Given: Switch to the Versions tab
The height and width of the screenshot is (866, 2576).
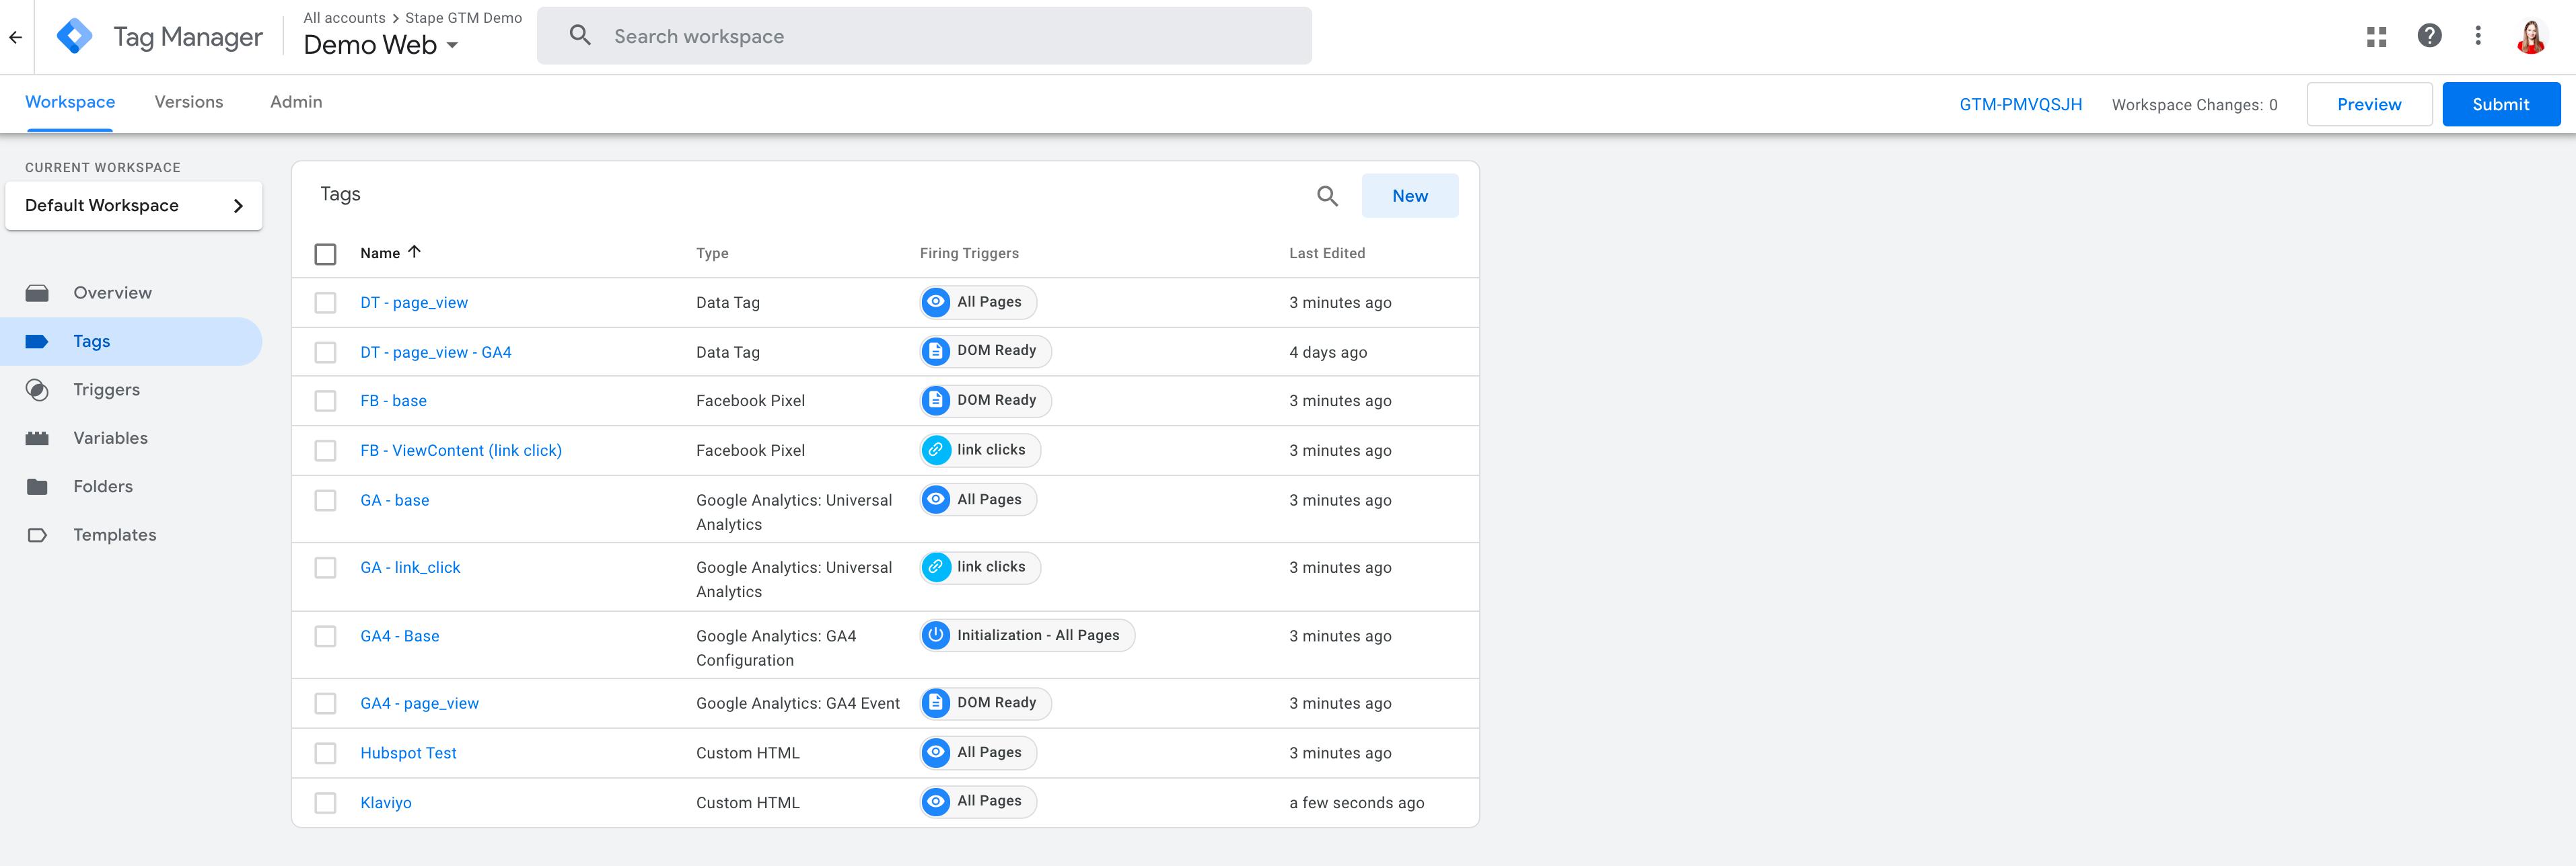Looking at the screenshot, I should coord(189,102).
